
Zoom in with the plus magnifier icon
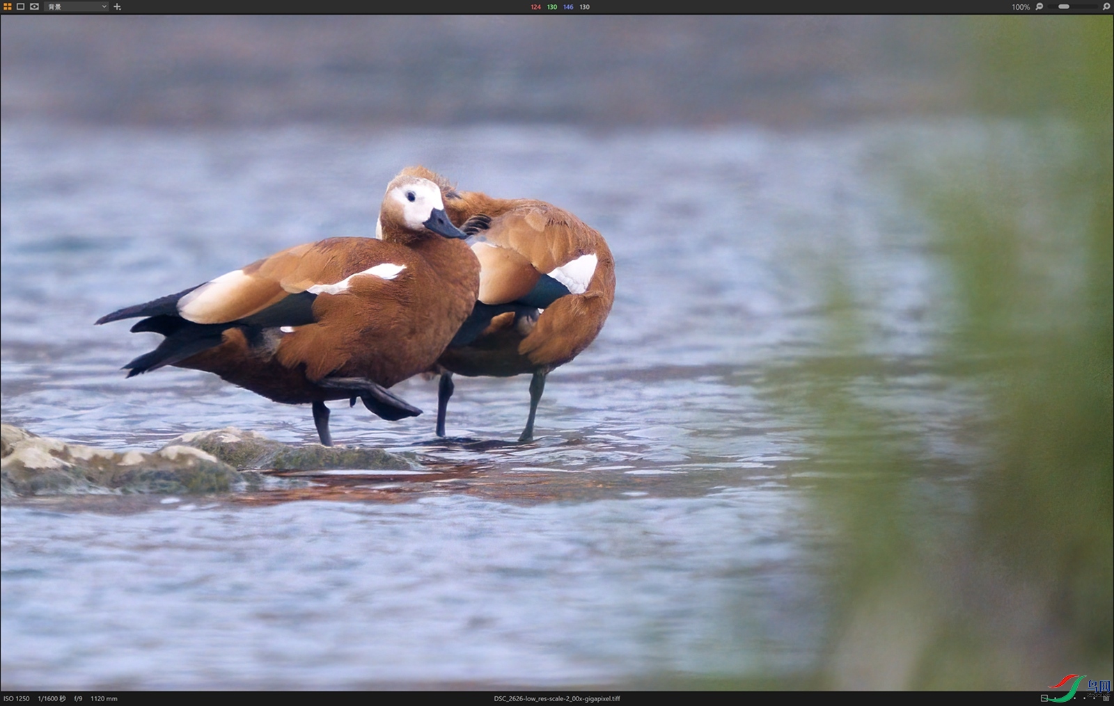[1106, 6]
